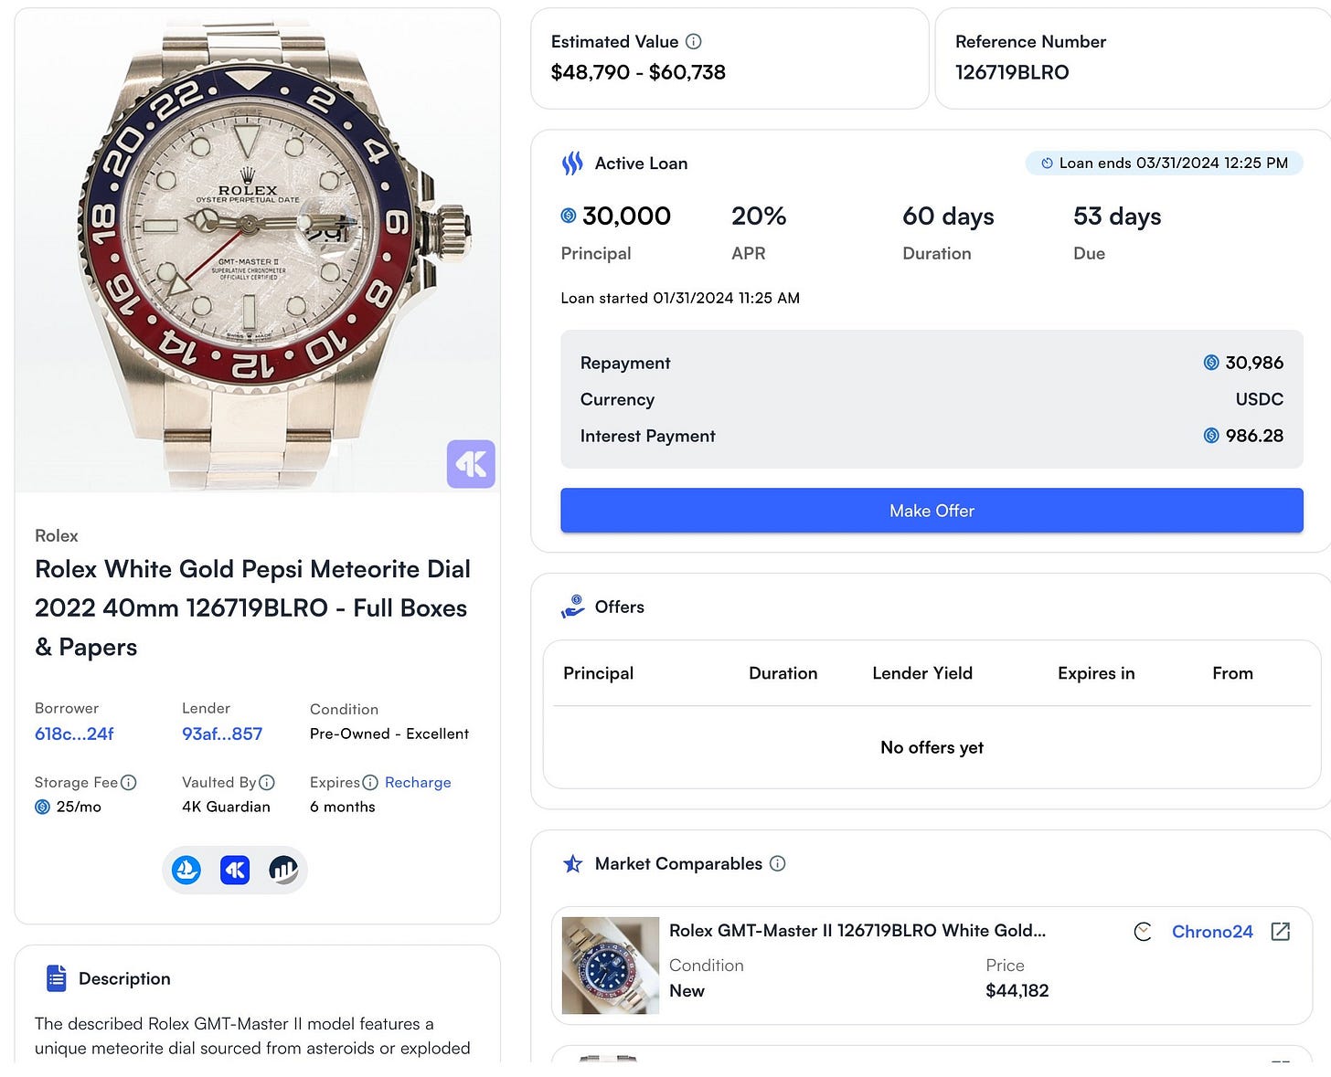
Task: Click the Market Comparables info icon
Action: coord(778,863)
